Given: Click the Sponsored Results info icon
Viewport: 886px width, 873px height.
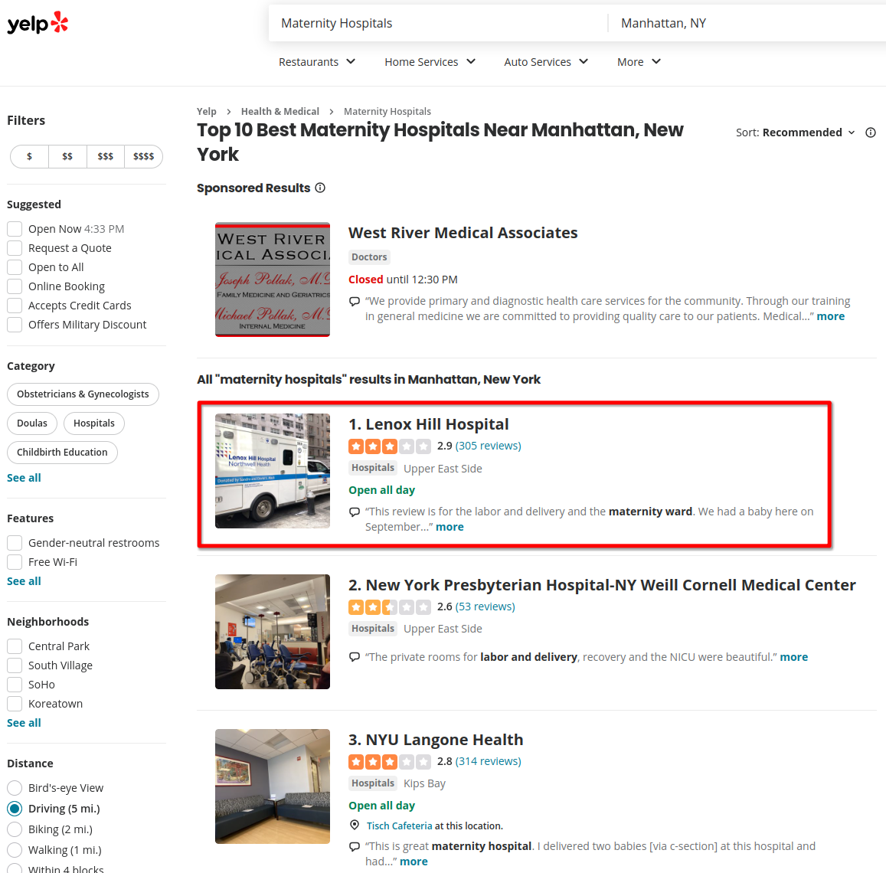Looking at the screenshot, I should click(x=320, y=188).
